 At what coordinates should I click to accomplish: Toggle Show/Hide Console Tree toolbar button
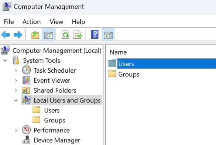(x=48, y=35)
